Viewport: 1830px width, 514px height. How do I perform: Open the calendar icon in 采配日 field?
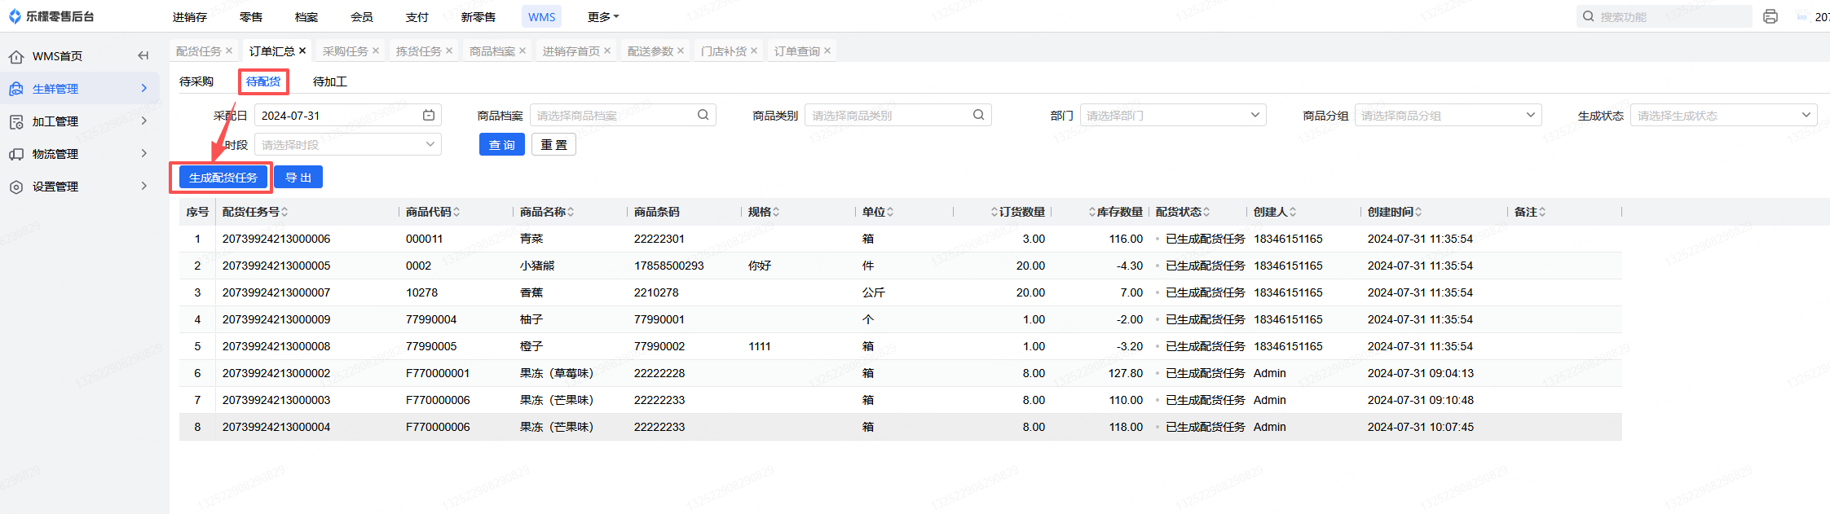(429, 116)
